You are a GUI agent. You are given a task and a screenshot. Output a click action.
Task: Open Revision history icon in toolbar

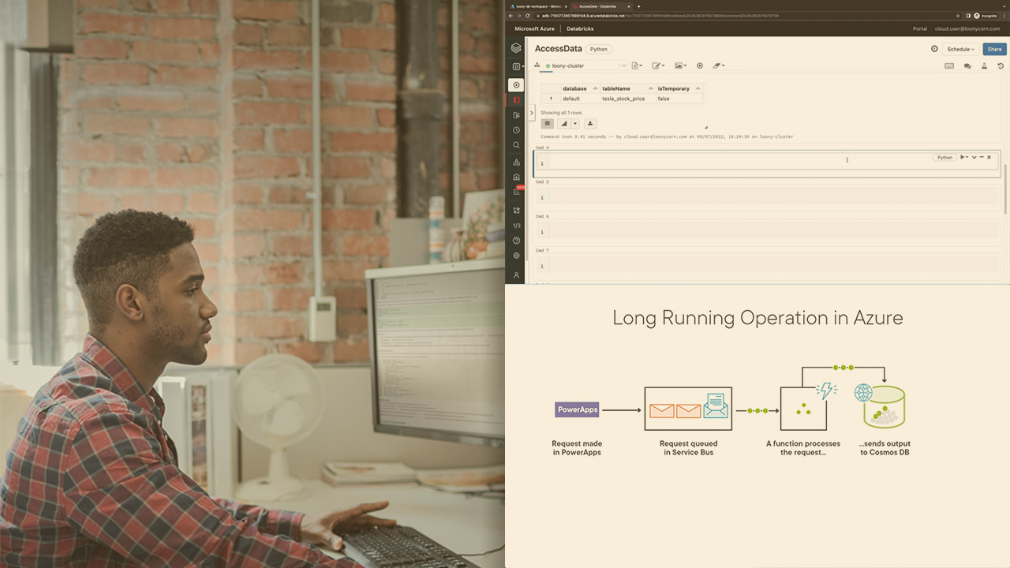tap(1001, 66)
